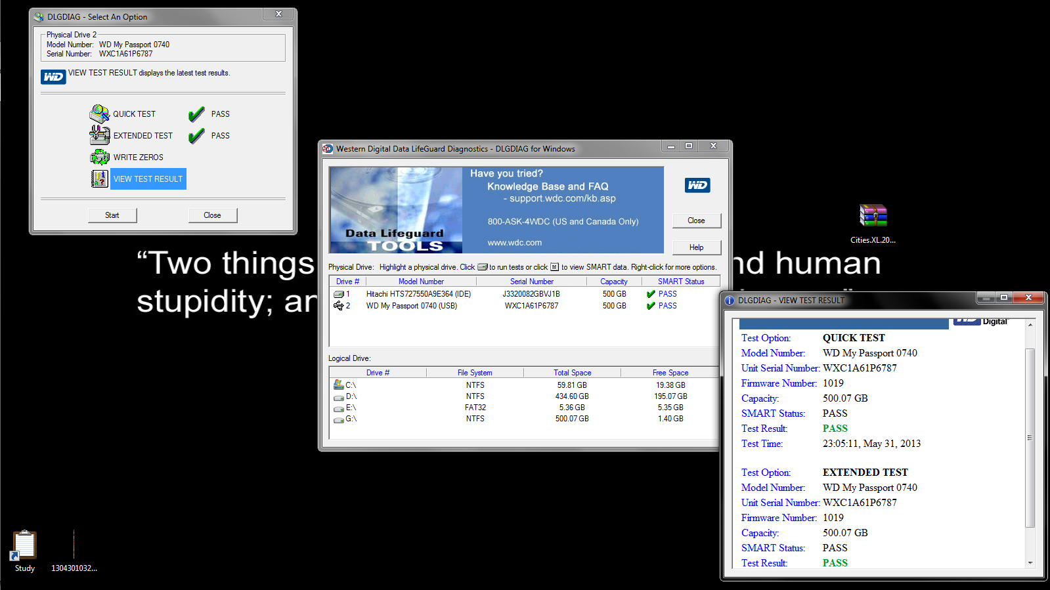Click the DLGDIAG Select An Option title bar icon
Viewport: 1050px width, 590px height.
coord(39,16)
